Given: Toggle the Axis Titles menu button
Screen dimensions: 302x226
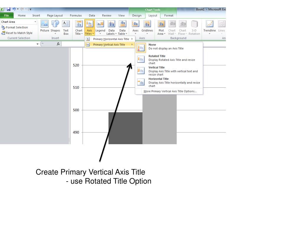Looking at the screenshot, I should point(89,27).
